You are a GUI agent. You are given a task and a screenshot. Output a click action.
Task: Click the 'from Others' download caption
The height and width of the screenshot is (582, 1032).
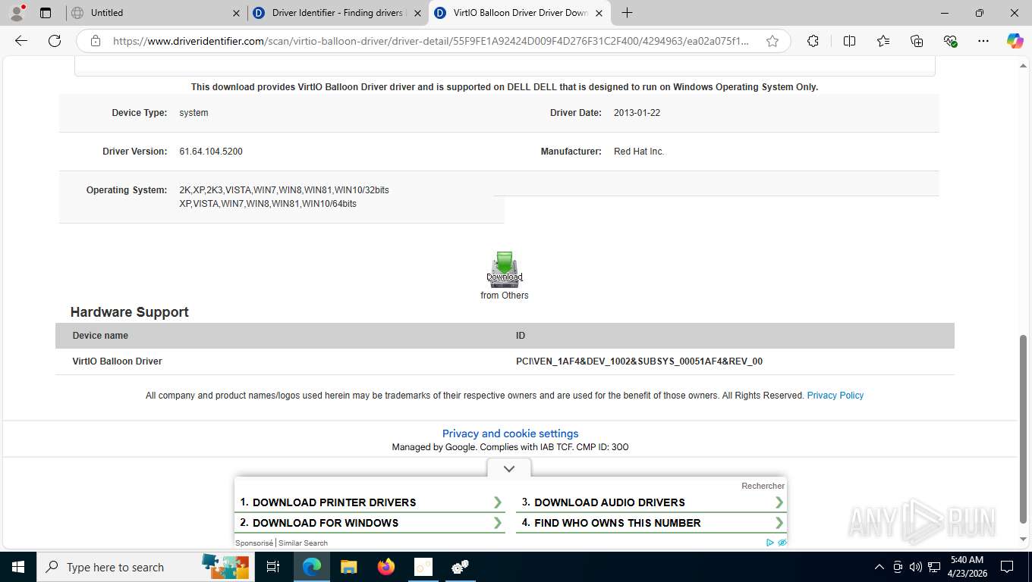[x=505, y=296]
